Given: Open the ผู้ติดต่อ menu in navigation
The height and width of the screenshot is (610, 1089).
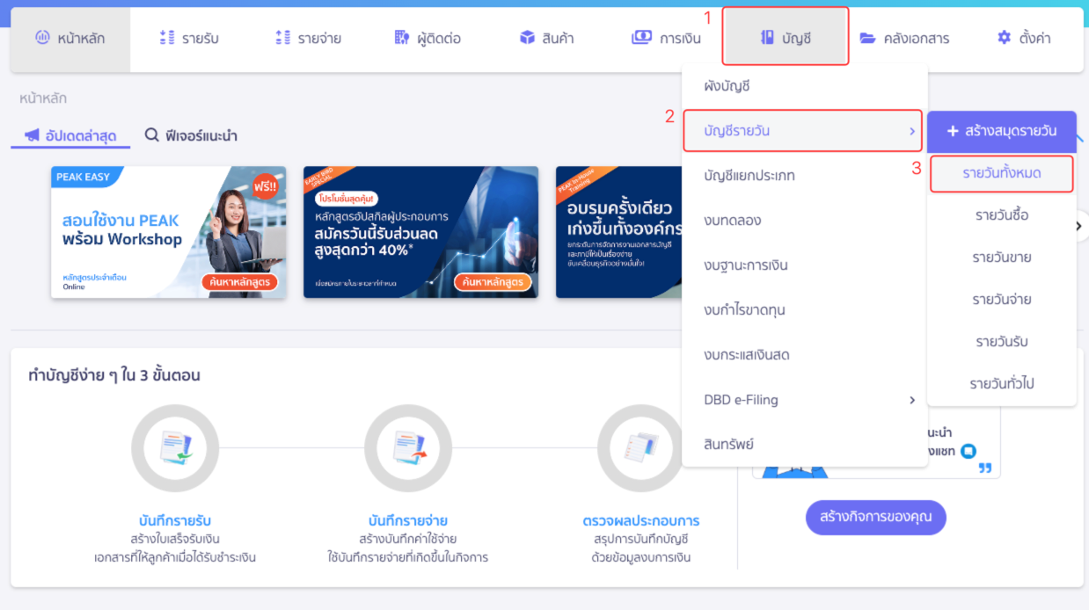Looking at the screenshot, I should [428, 39].
